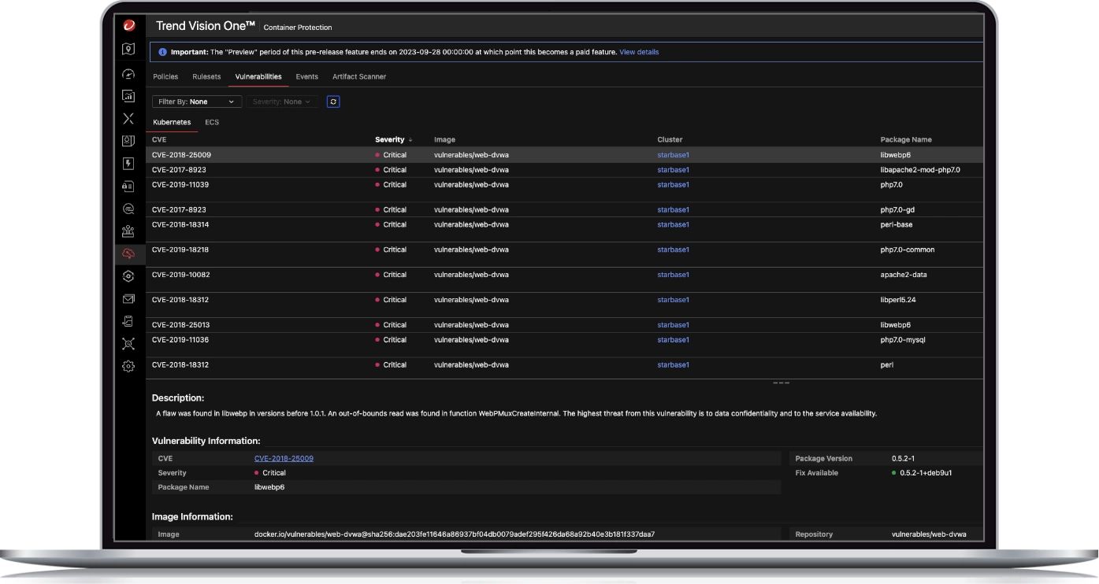Open the hexagon gear icon in the sidebar
1099x584 pixels.
[128, 276]
